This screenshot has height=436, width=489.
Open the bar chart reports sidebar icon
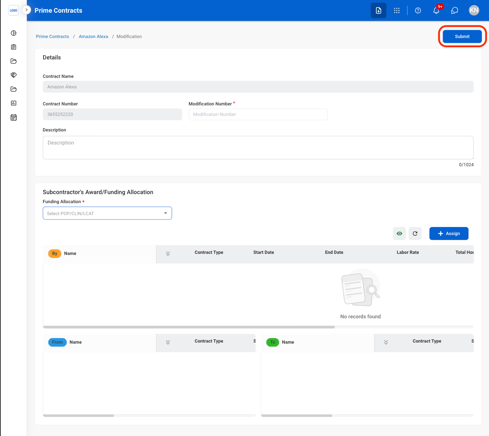(x=14, y=103)
